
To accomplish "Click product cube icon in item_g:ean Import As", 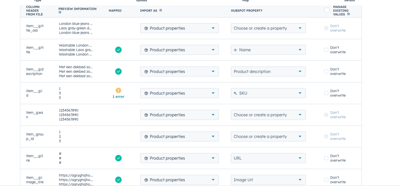I will tap(146, 115).
